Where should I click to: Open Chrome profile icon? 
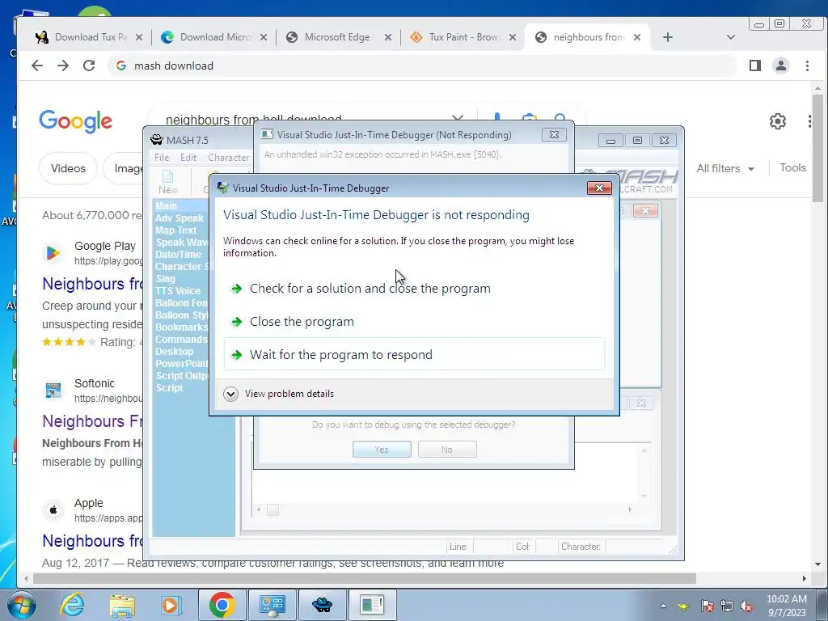pos(781,65)
